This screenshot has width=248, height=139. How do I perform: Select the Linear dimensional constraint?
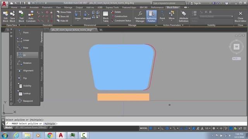pos(77,15)
